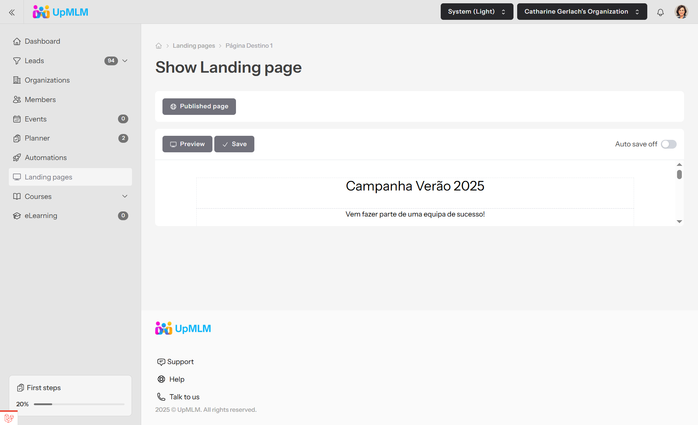This screenshot has width=698, height=425.
Task: Click the UpMLM logo in header
Action: coord(61,12)
